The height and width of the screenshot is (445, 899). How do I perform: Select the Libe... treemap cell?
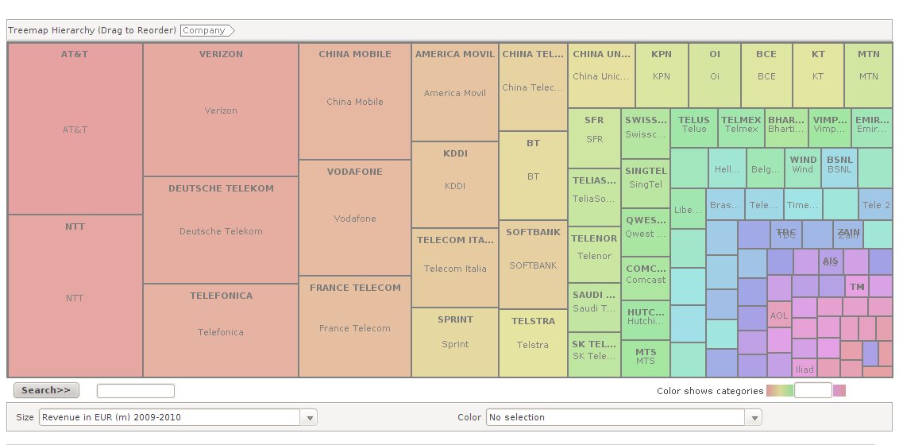click(688, 209)
